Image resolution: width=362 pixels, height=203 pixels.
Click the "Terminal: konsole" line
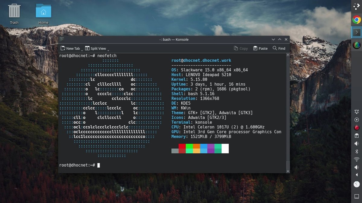click(x=192, y=122)
